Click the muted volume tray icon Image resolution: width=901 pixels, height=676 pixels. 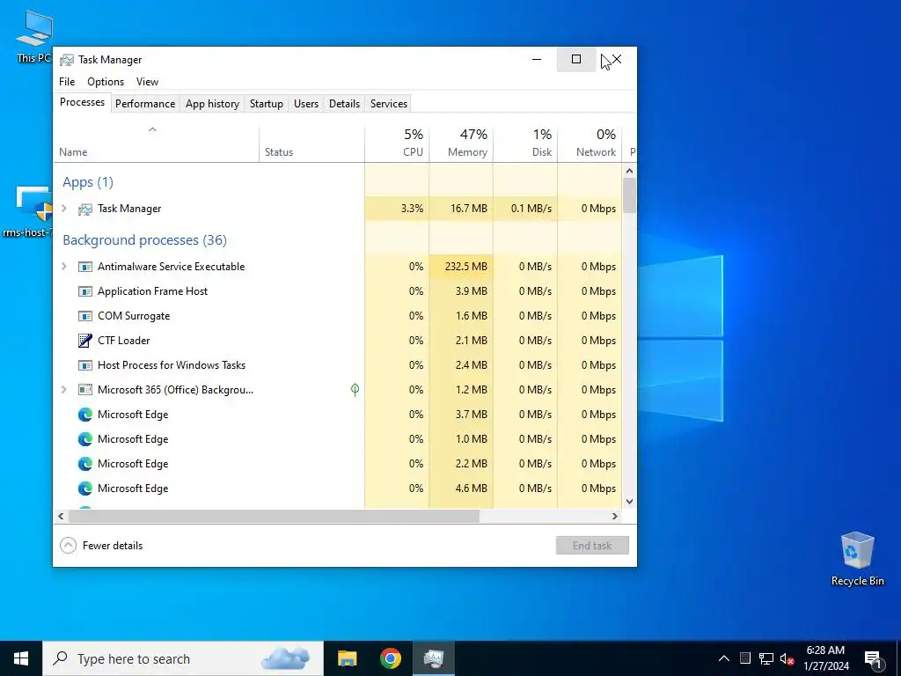(x=787, y=658)
